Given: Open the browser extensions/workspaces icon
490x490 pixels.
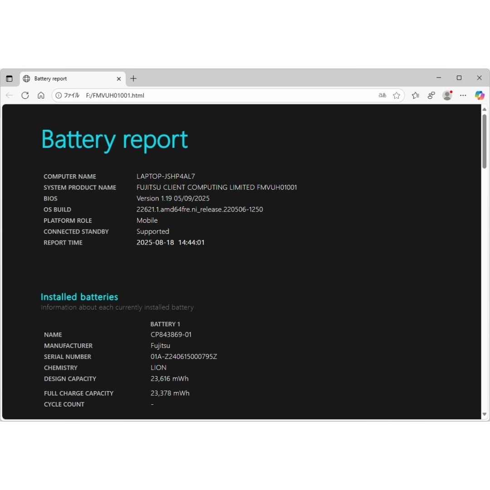Looking at the screenshot, I should (x=431, y=95).
